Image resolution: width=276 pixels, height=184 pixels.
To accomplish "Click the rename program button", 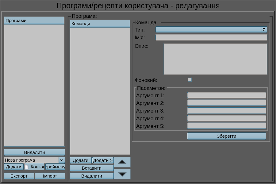I will [x=55, y=167].
